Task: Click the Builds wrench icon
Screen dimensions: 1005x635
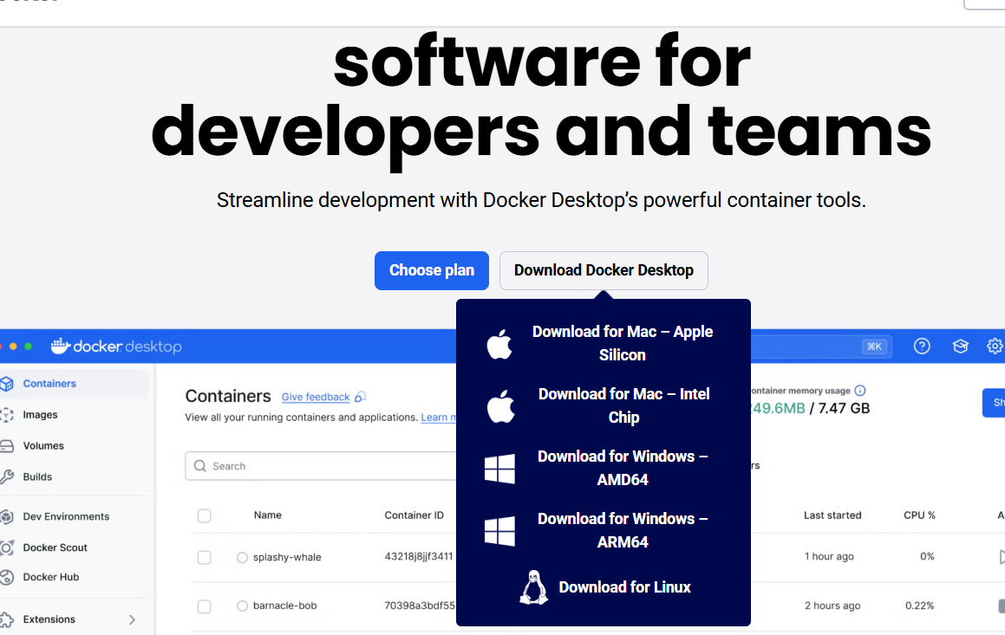Action: 7,476
